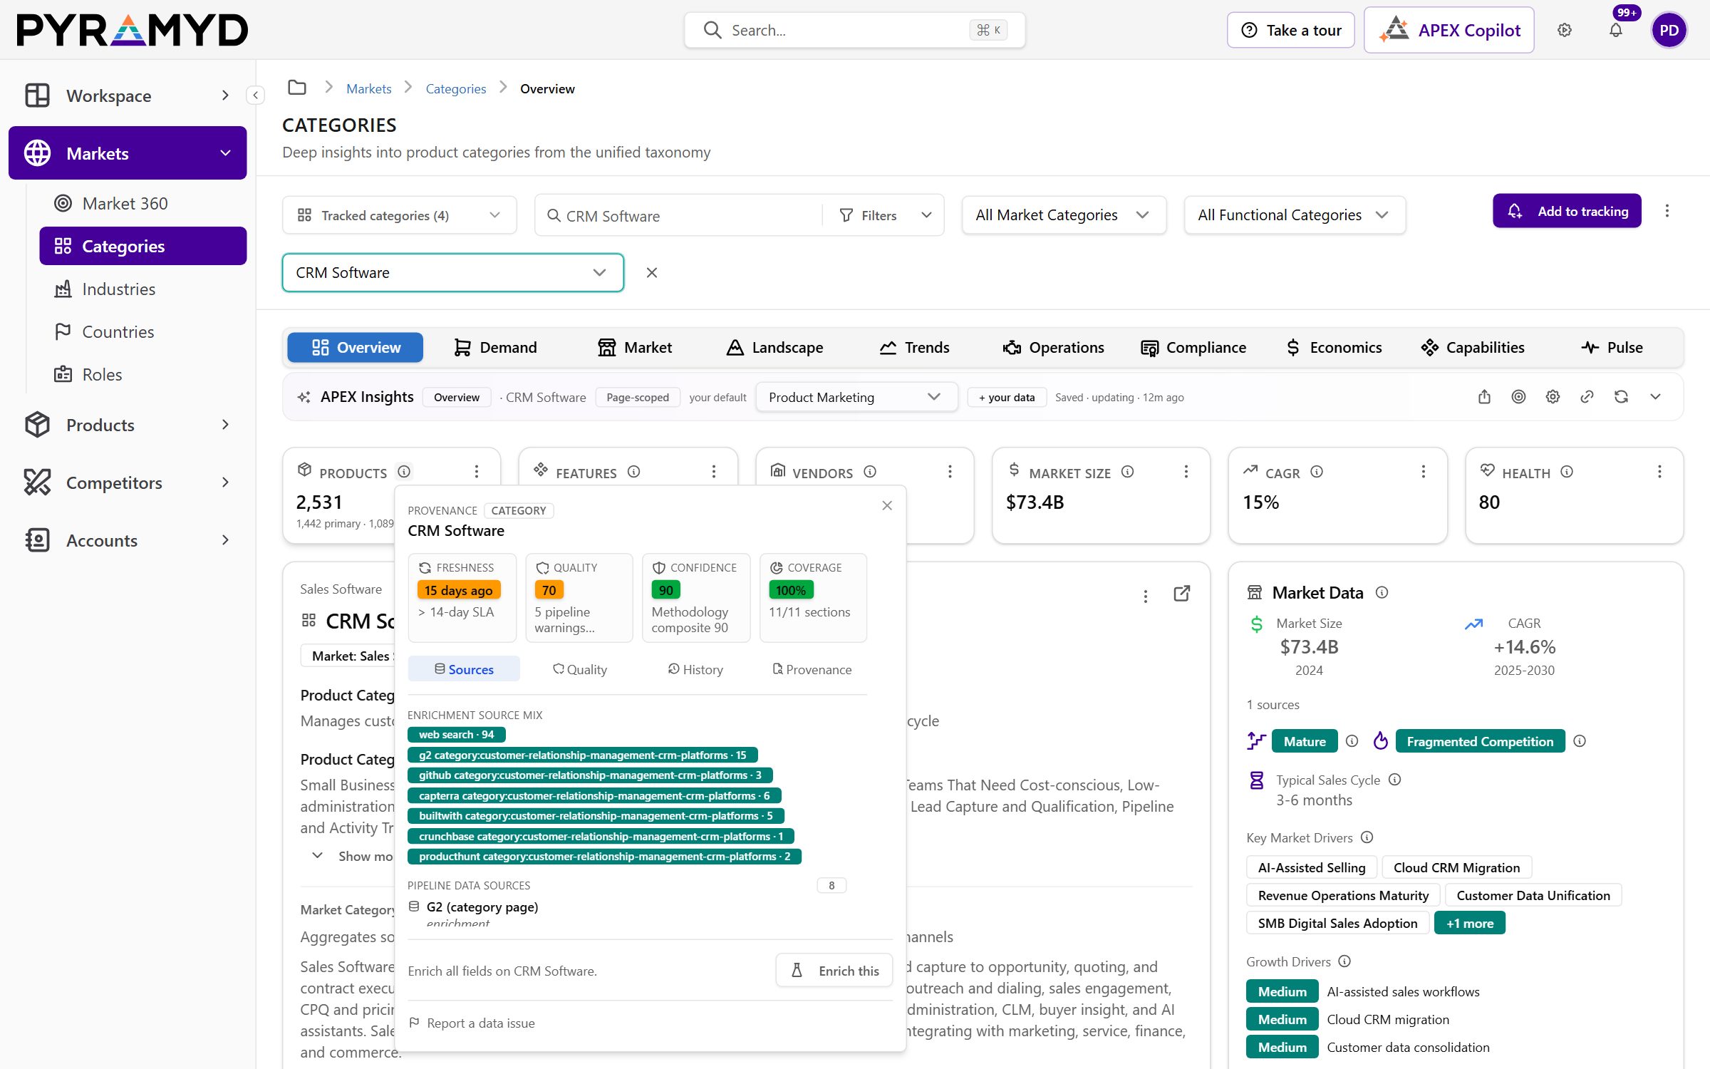Launch APEX Copilot

coord(1449,30)
